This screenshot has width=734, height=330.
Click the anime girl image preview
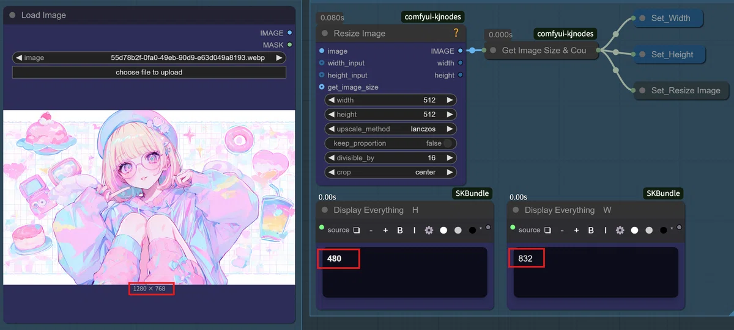[149, 197]
